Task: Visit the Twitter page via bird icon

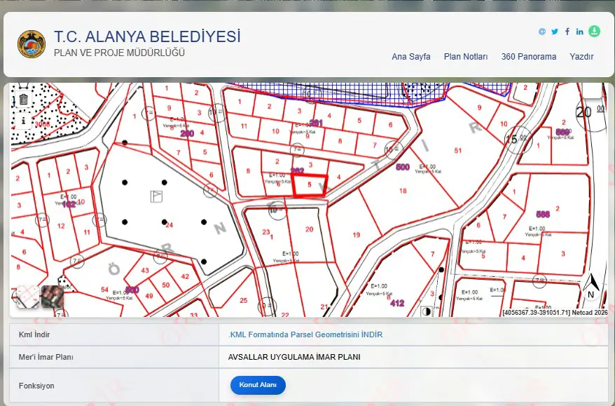Action: 555,32
